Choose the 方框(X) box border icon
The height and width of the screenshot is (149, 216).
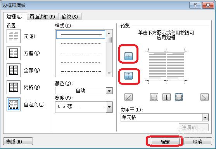pyautogui.click(x=14, y=53)
